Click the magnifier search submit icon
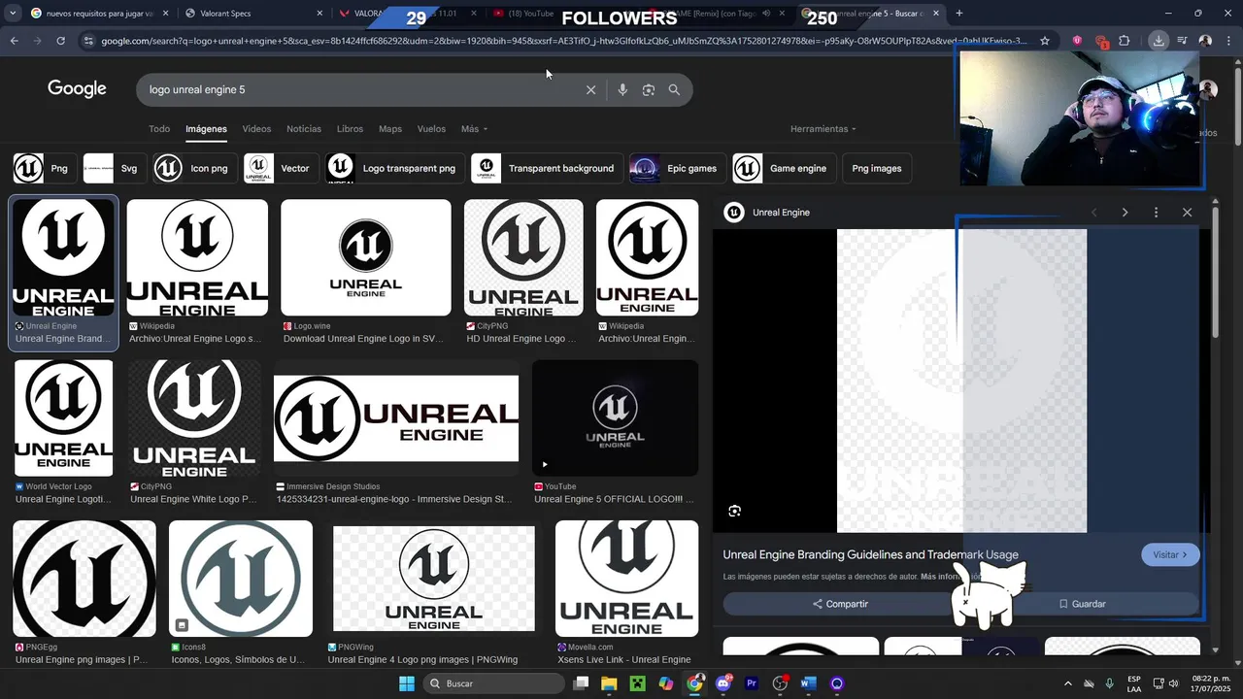The width and height of the screenshot is (1243, 699). pyautogui.click(x=674, y=89)
